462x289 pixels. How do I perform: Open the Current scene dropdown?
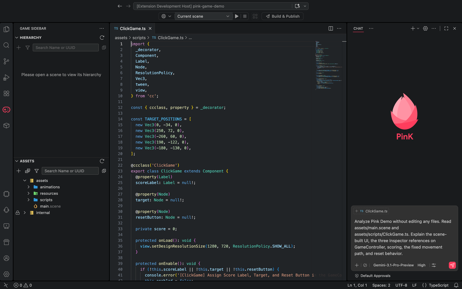click(x=203, y=16)
